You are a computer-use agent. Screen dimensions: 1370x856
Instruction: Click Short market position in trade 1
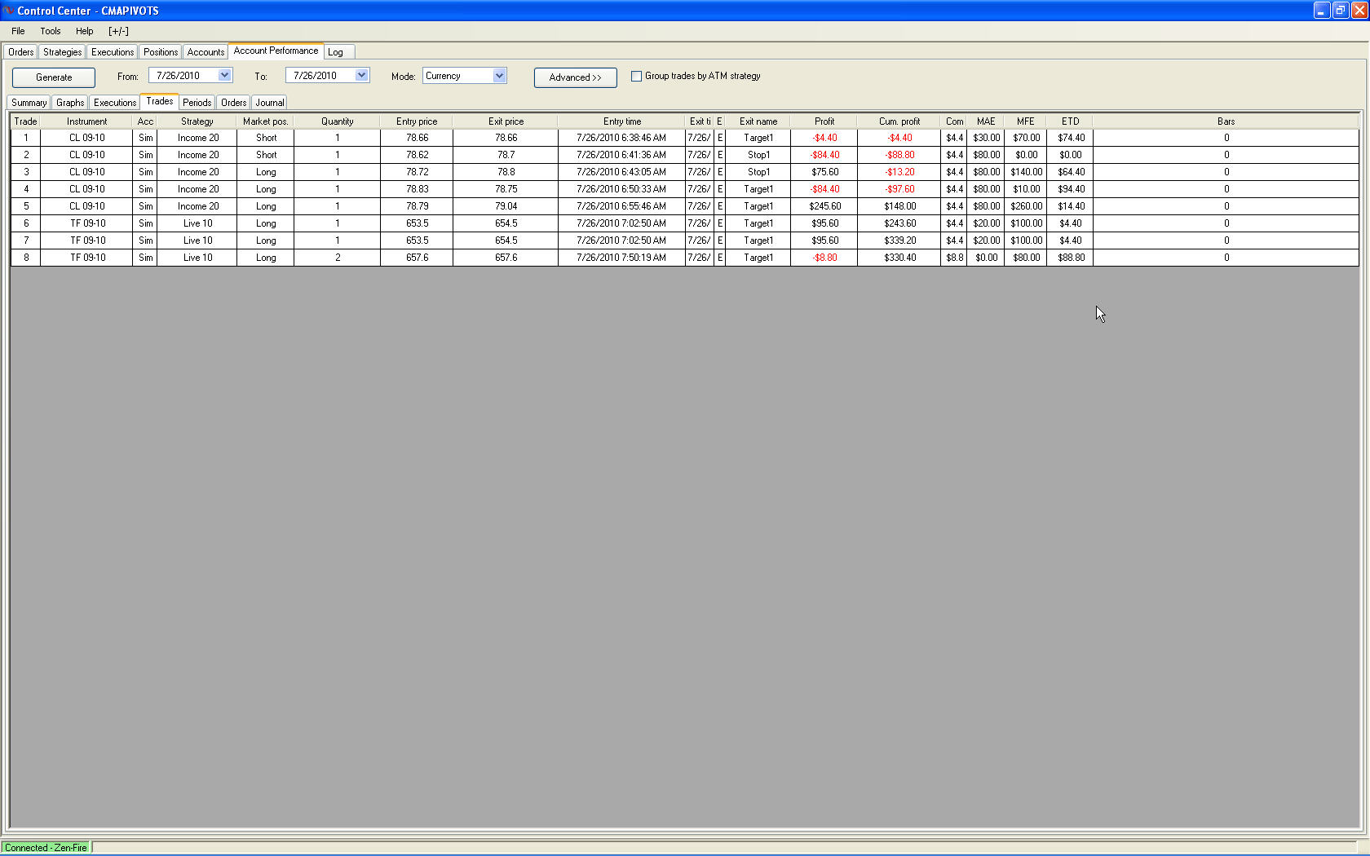click(x=266, y=138)
